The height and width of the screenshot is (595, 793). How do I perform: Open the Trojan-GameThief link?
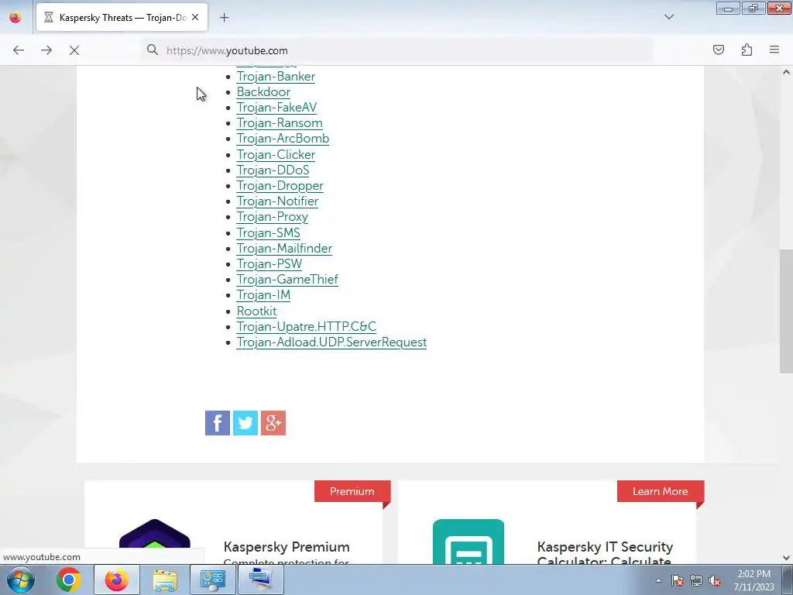[287, 279]
